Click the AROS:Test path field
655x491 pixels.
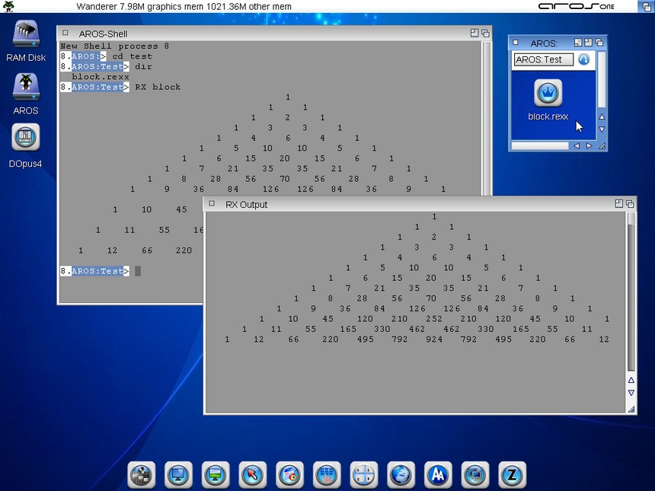(x=542, y=59)
